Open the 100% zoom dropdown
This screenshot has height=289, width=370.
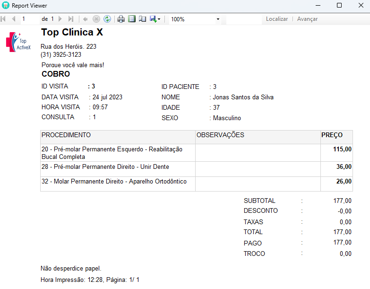pyautogui.click(x=218, y=19)
